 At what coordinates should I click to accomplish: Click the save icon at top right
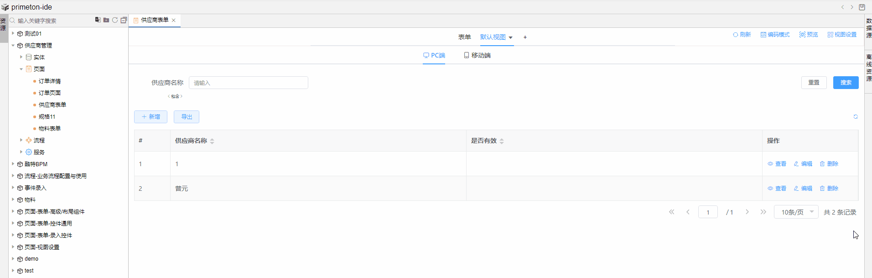click(x=862, y=7)
